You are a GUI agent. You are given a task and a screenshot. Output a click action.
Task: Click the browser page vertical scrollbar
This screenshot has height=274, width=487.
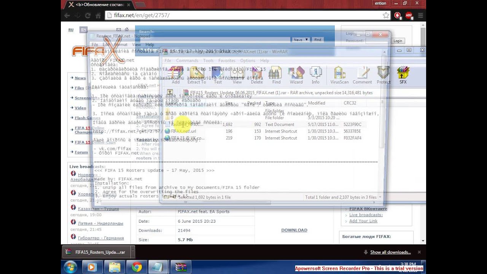423,133
